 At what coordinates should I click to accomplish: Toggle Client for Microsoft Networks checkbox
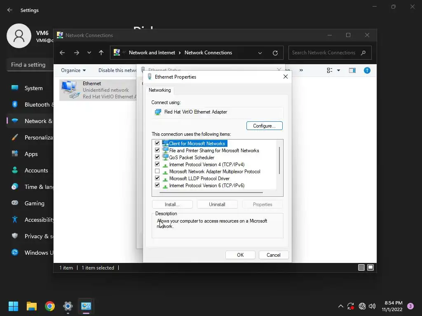tap(157, 143)
